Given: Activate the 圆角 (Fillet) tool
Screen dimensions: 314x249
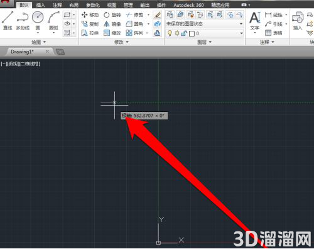Looking at the screenshot, I should pos(134,24).
